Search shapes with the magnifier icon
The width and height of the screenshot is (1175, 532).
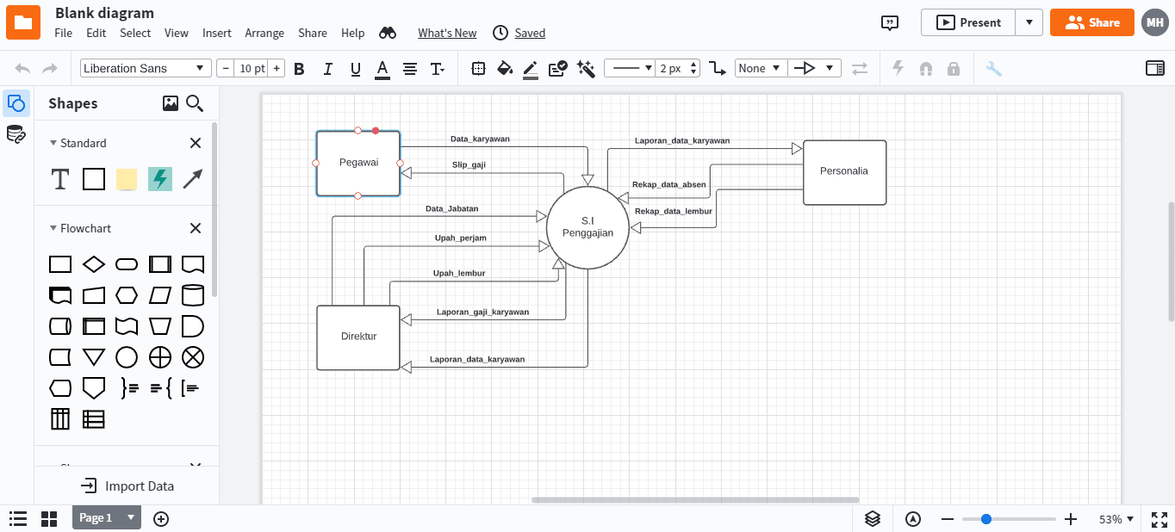[195, 102]
